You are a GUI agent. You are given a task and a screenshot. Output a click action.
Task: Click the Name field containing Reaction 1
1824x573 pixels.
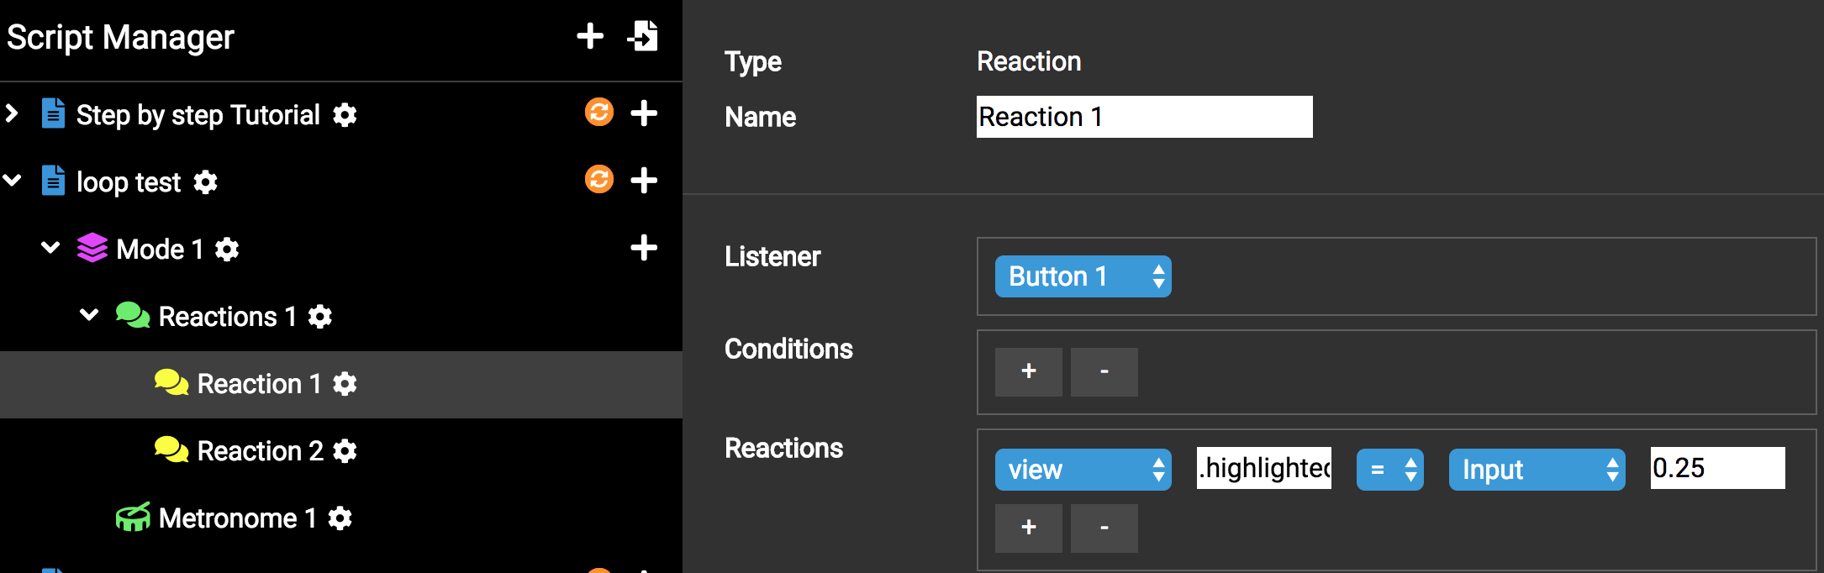click(1143, 117)
